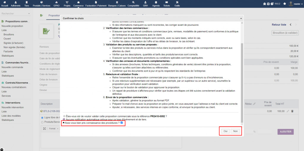Screen dimensions: 304x151
Task: Cancel with the Non button
Action: 235,131
